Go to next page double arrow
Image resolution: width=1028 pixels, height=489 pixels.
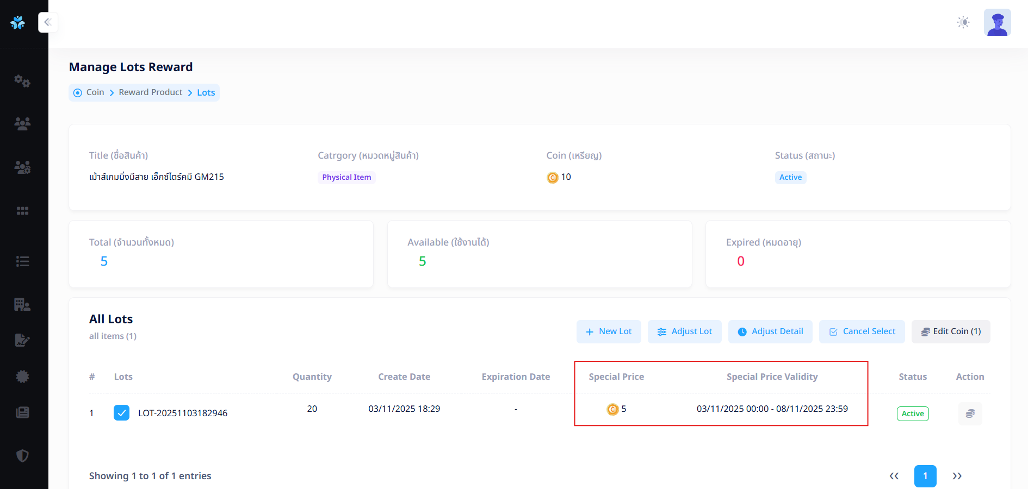pos(957,476)
